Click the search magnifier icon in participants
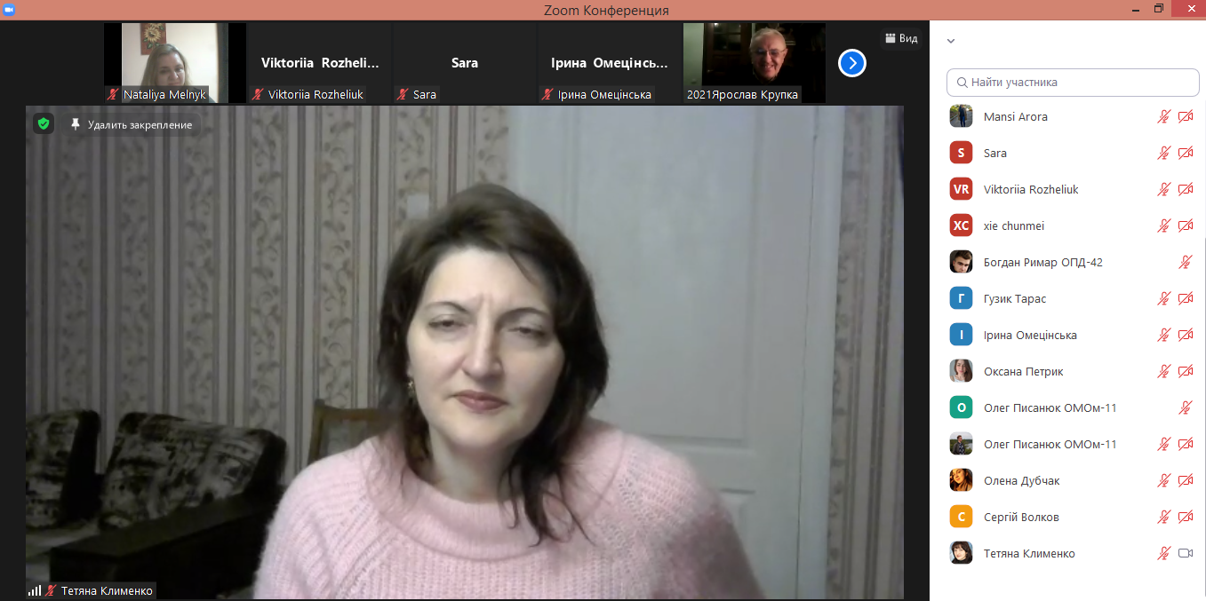This screenshot has height=601, width=1206. click(x=962, y=83)
